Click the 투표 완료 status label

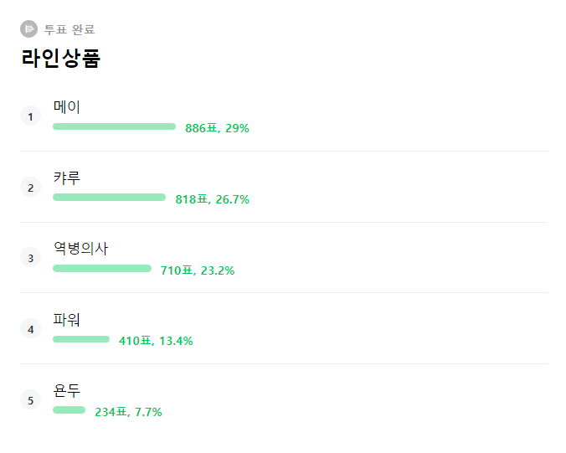coord(64,30)
